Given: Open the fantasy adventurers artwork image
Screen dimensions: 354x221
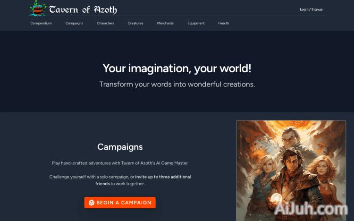Looking at the screenshot, I should [291, 170].
